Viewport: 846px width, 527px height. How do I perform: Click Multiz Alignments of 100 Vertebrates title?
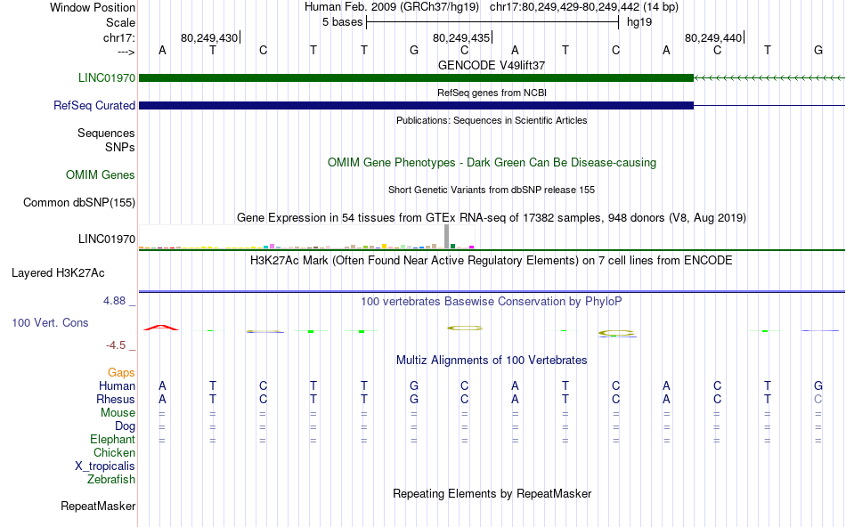coord(492,361)
